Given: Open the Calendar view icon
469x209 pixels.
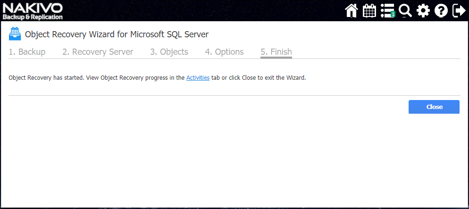Looking at the screenshot, I should (x=369, y=10).
